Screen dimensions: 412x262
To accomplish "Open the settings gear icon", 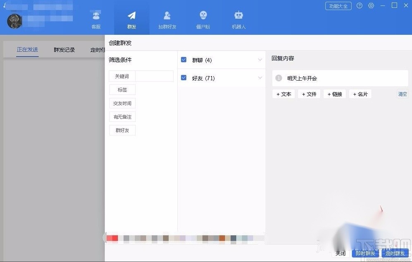I will tap(371, 6).
